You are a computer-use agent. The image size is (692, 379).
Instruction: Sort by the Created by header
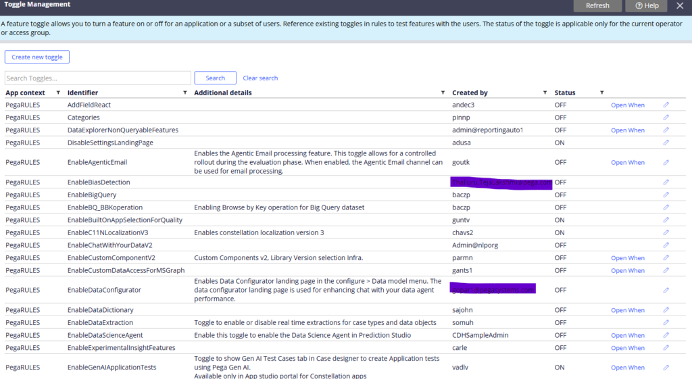(x=470, y=93)
